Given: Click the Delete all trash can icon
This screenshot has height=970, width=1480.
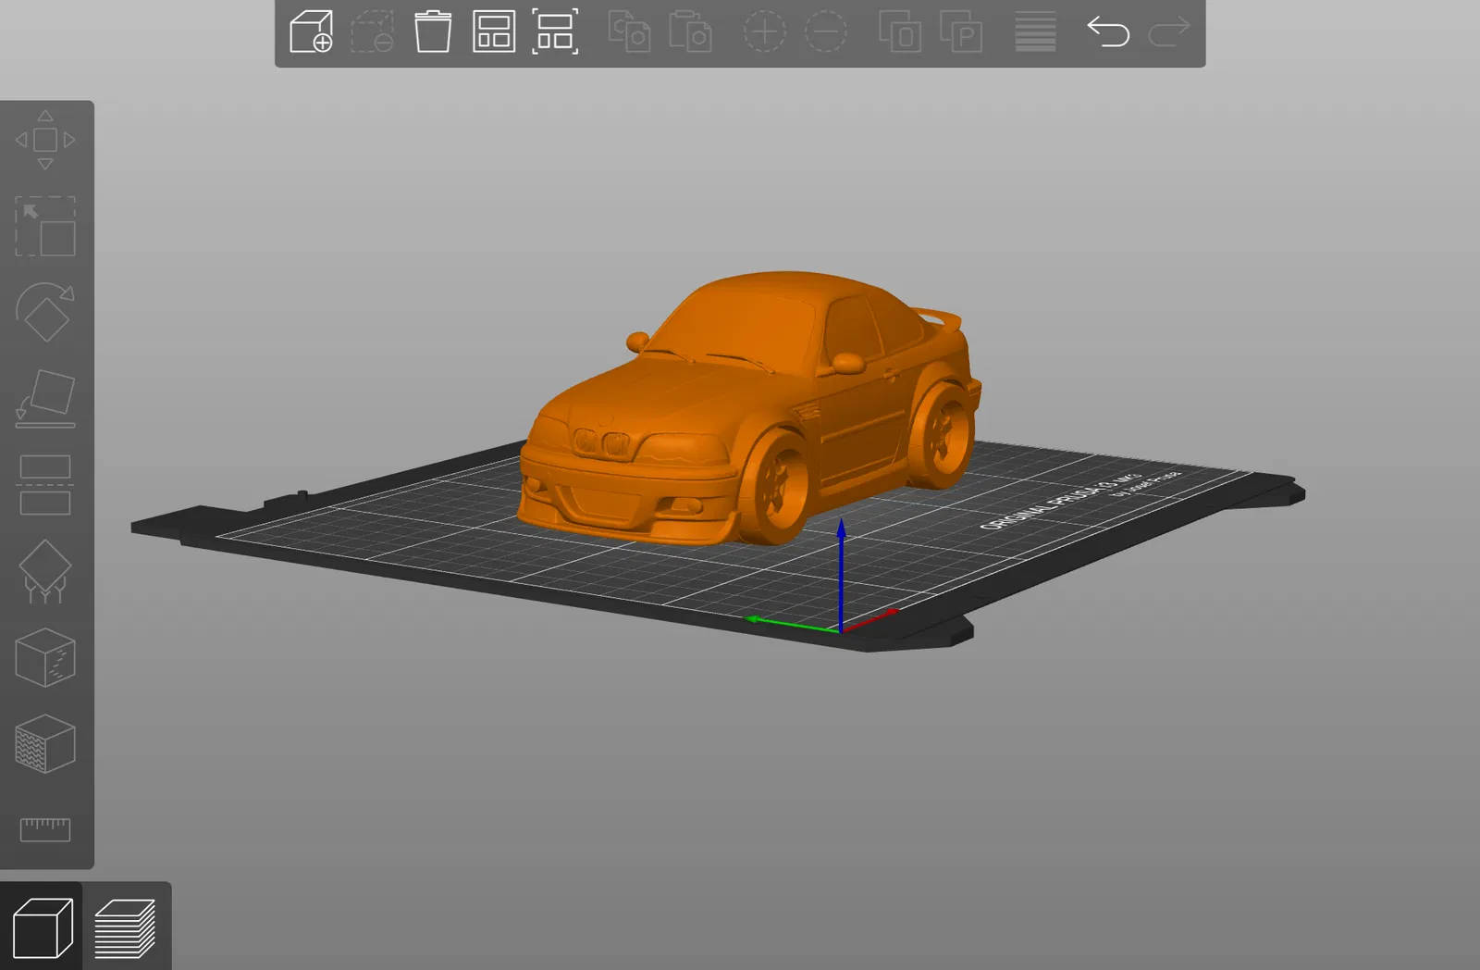Looking at the screenshot, I should click(433, 32).
